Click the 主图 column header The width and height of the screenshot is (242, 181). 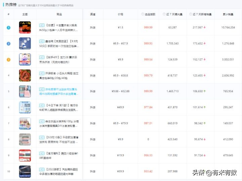click(25, 14)
